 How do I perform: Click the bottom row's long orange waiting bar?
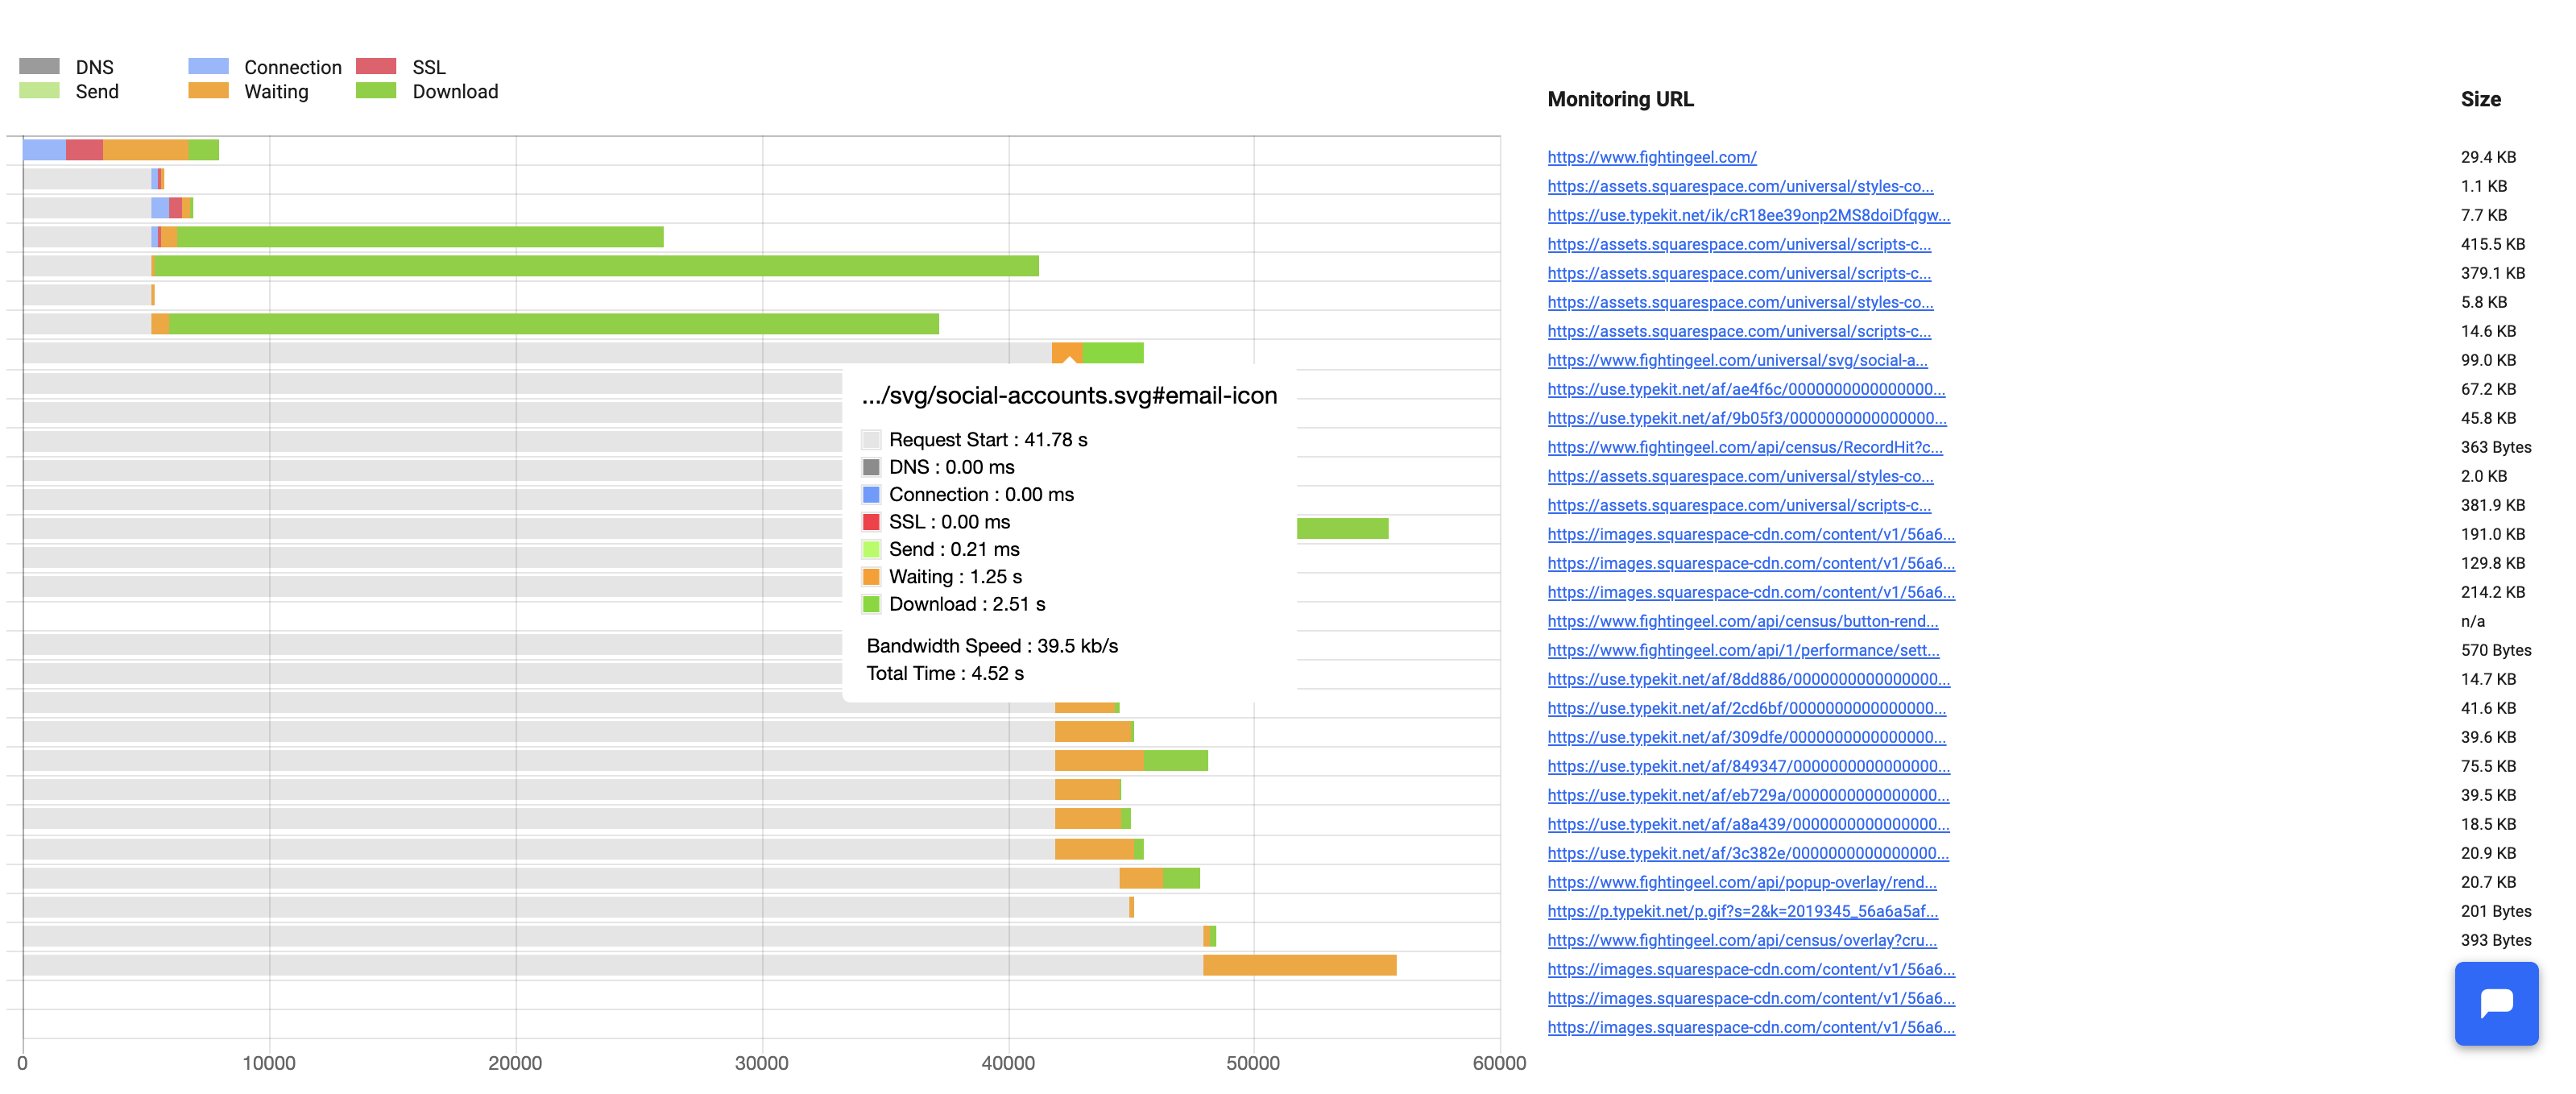coord(1299,965)
